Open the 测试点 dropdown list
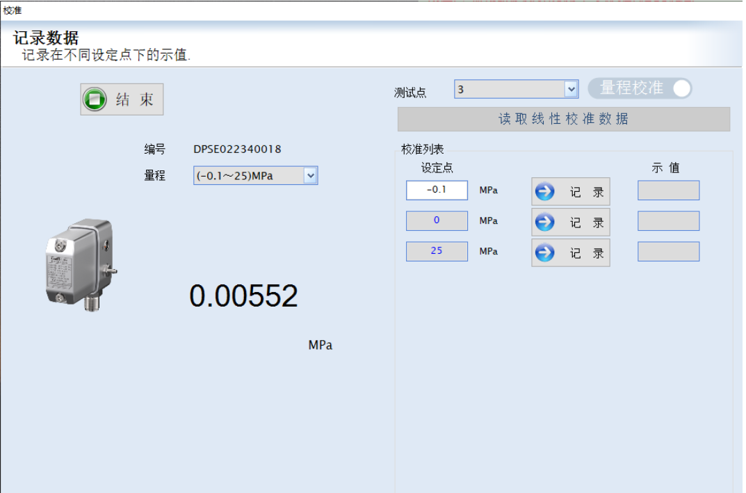Screen dimensions: 746x493 (x=571, y=89)
